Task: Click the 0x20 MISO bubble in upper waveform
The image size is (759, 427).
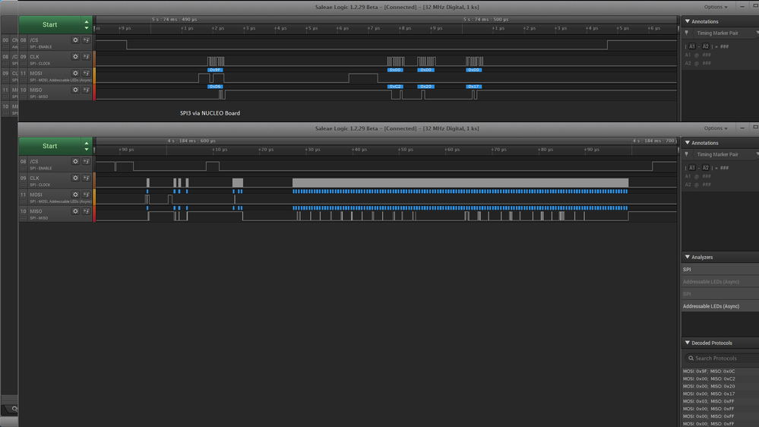Action: pos(426,87)
